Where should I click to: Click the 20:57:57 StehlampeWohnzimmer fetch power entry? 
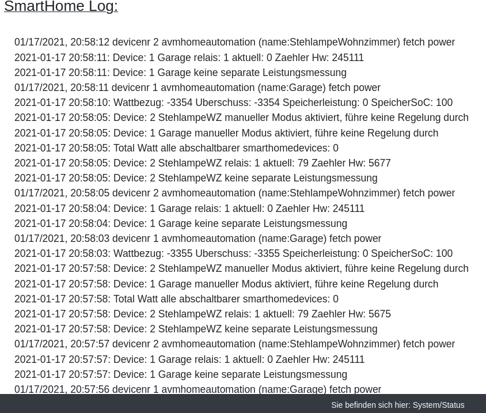[234, 344]
